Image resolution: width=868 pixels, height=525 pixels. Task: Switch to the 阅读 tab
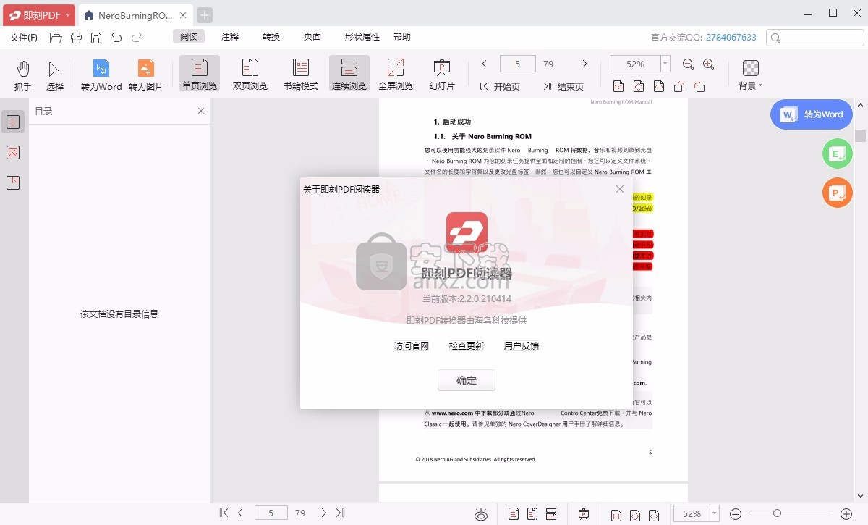pyautogui.click(x=189, y=37)
